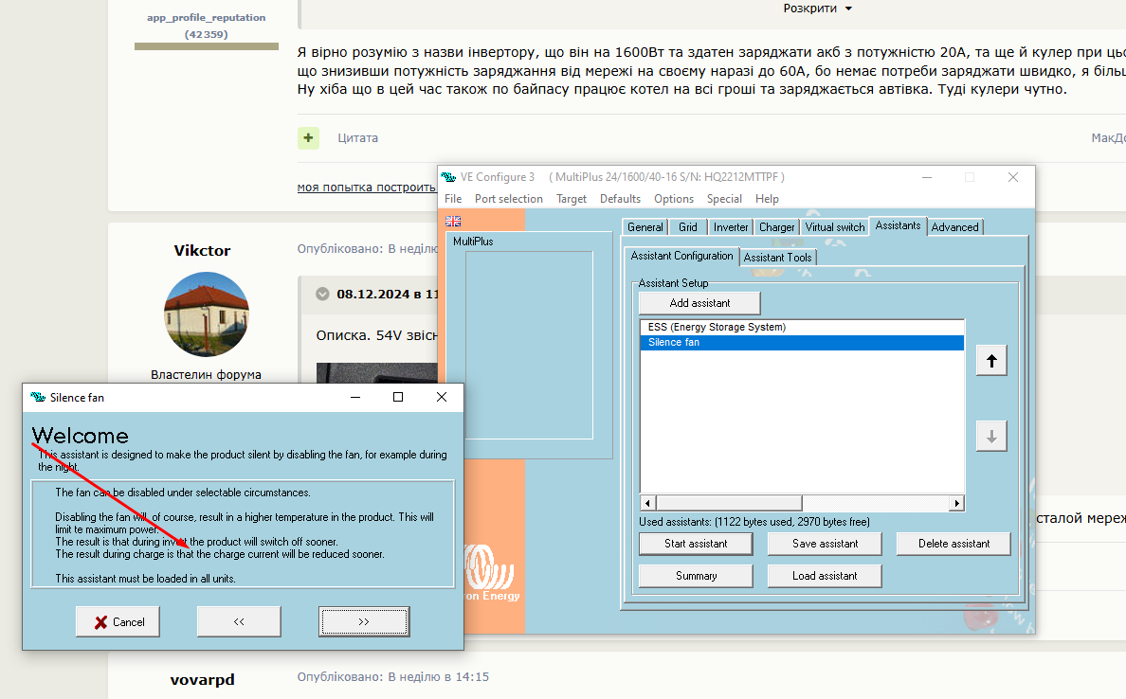The image size is (1126, 699).
Task: Move the assistant down with the down arrow
Action: (991, 437)
